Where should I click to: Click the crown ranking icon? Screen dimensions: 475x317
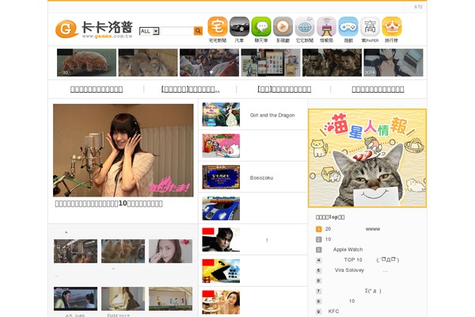(x=392, y=27)
